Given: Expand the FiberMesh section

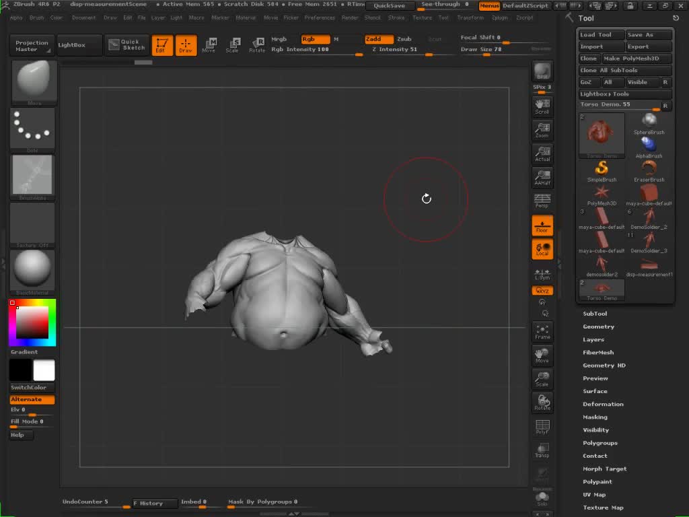Looking at the screenshot, I should 598,352.
